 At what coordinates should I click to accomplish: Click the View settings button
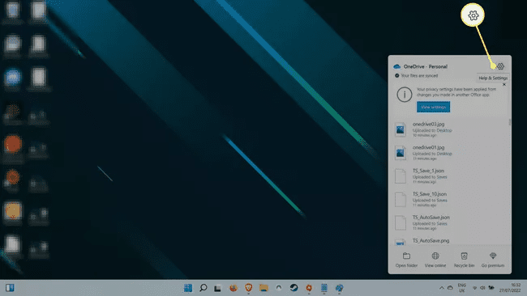pyautogui.click(x=433, y=107)
